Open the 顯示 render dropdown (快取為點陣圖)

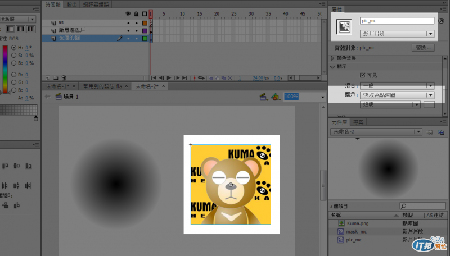[x=397, y=95]
